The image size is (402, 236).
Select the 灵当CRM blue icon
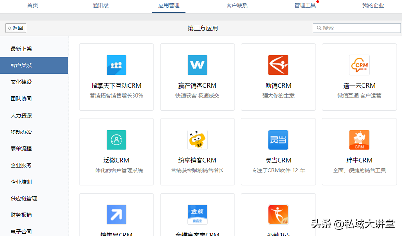click(278, 140)
